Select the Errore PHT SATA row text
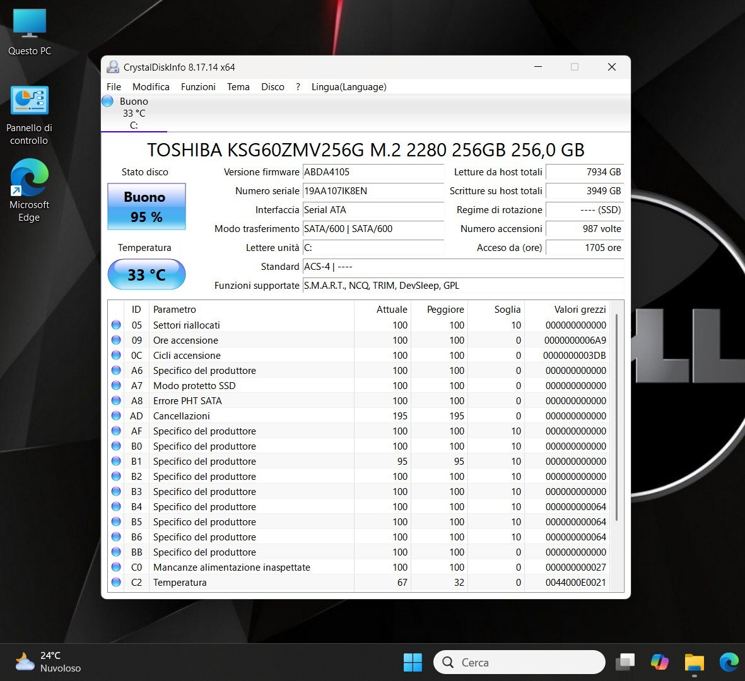Screen dimensions: 745x681 [x=188, y=400]
